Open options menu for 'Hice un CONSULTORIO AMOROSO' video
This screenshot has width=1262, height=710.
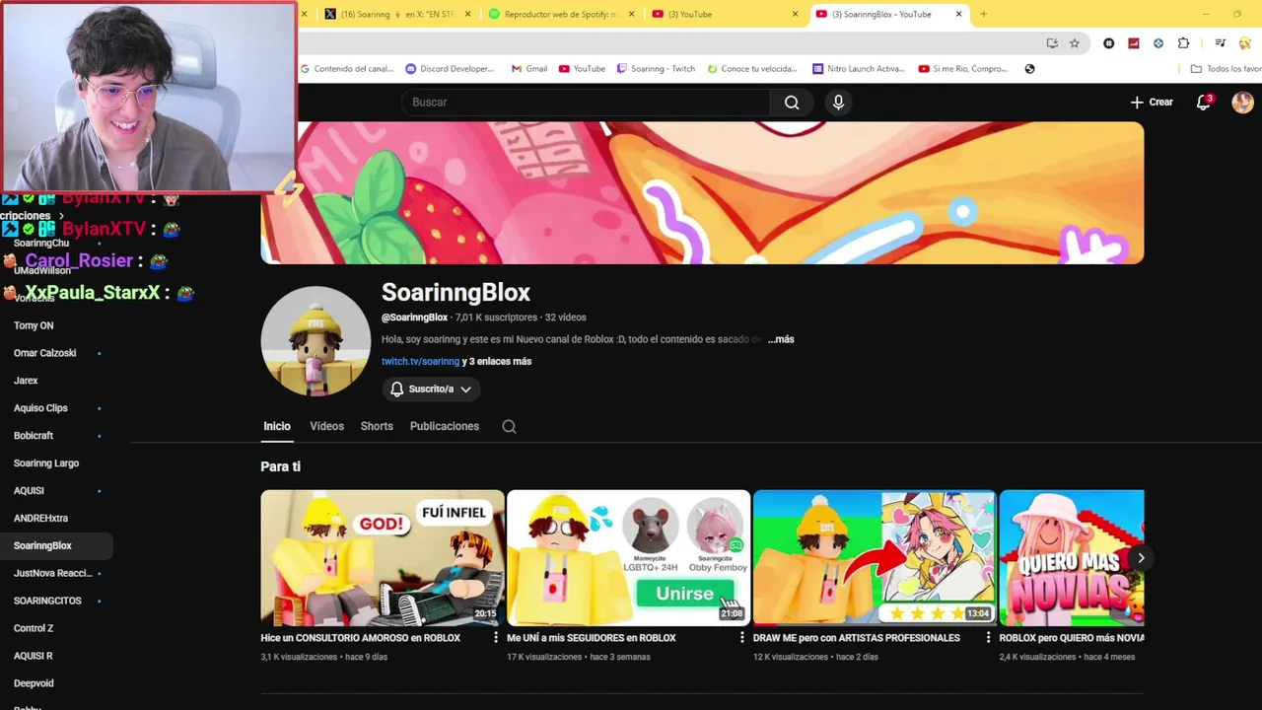pyautogui.click(x=496, y=638)
